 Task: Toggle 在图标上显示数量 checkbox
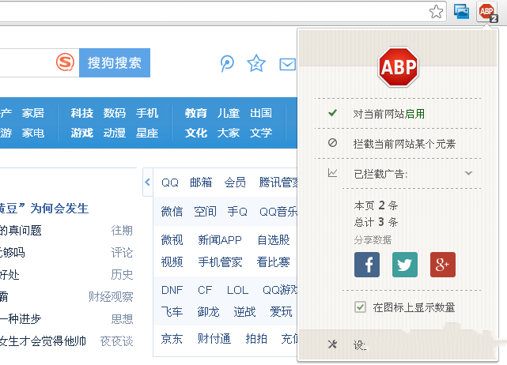[x=361, y=307]
